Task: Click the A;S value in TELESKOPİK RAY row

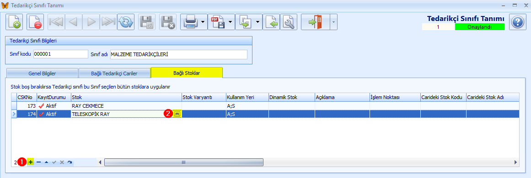Action: coord(247,114)
